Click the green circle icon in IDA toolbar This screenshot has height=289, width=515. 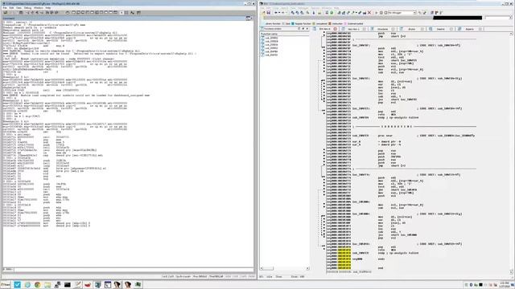point(332,13)
